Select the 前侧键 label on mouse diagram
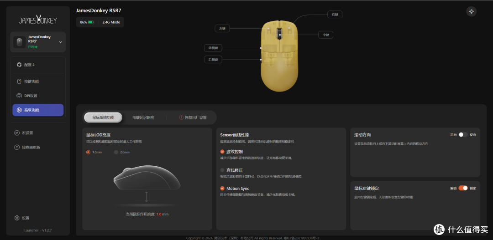This screenshot has width=493, height=240. [x=213, y=48]
